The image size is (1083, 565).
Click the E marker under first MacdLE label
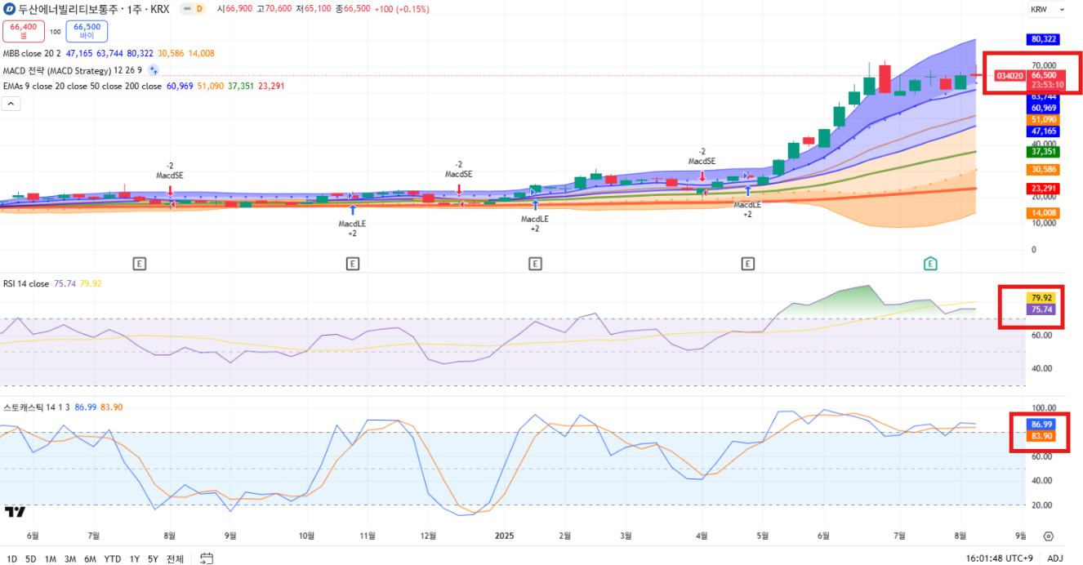pos(353,264)
